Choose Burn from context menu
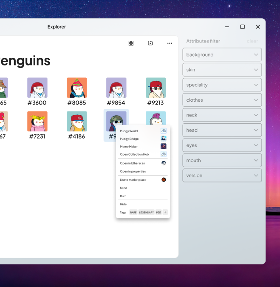The image size is (280, 287). 143,196
